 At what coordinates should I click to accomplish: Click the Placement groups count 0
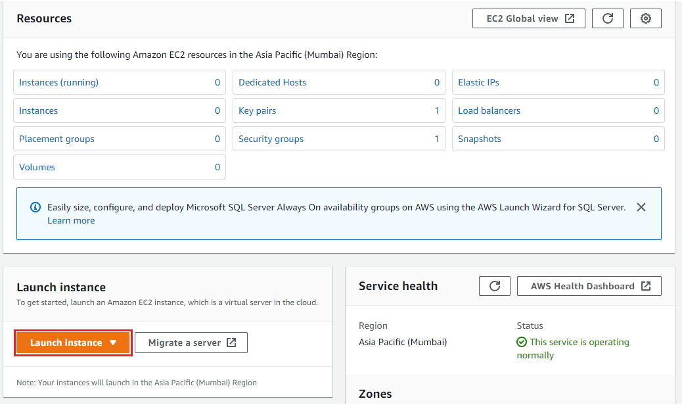point(217,139)
